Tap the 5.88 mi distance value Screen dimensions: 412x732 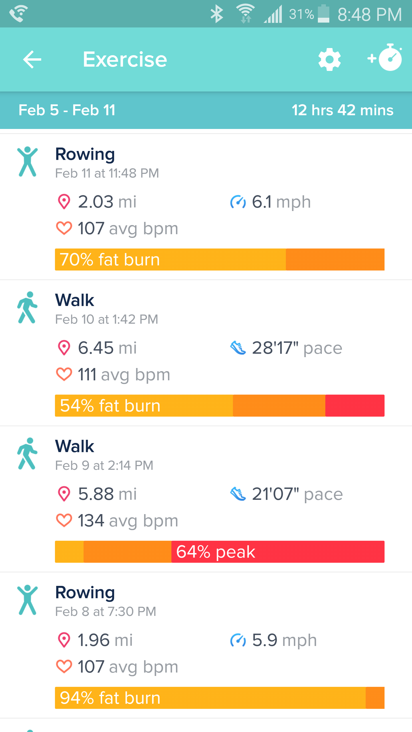107,494
